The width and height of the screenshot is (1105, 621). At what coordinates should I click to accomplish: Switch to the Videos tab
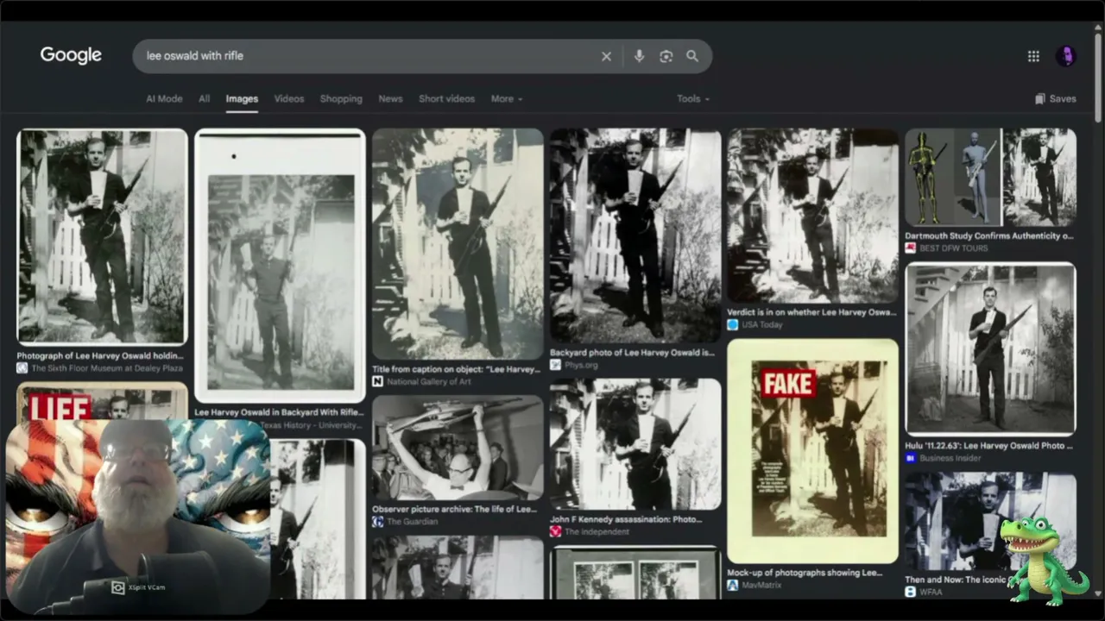289,99
